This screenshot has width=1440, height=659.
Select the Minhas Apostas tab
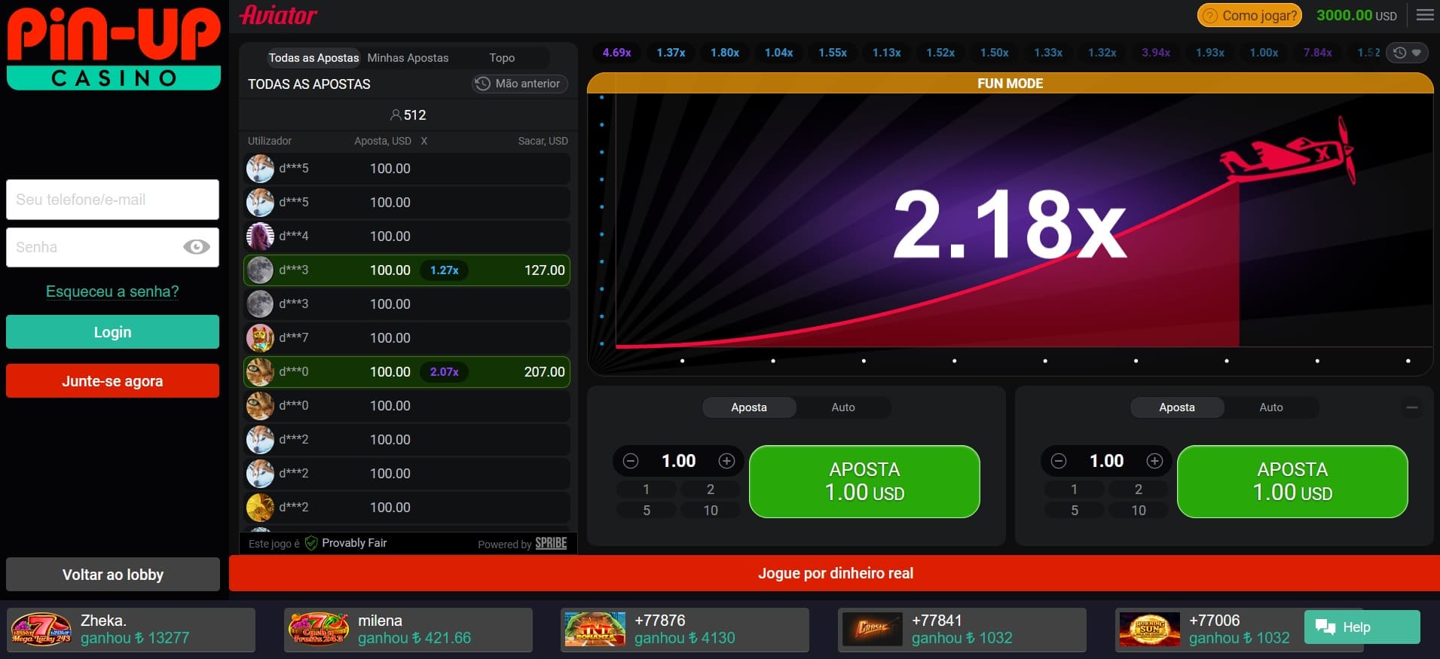[x=408, y=58]
